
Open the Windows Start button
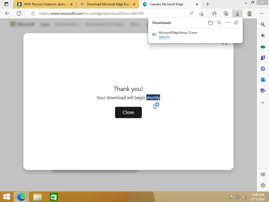coord(7,197)
